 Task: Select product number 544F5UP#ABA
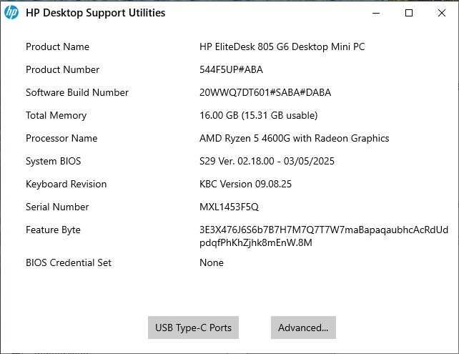(x=231, y=69)
